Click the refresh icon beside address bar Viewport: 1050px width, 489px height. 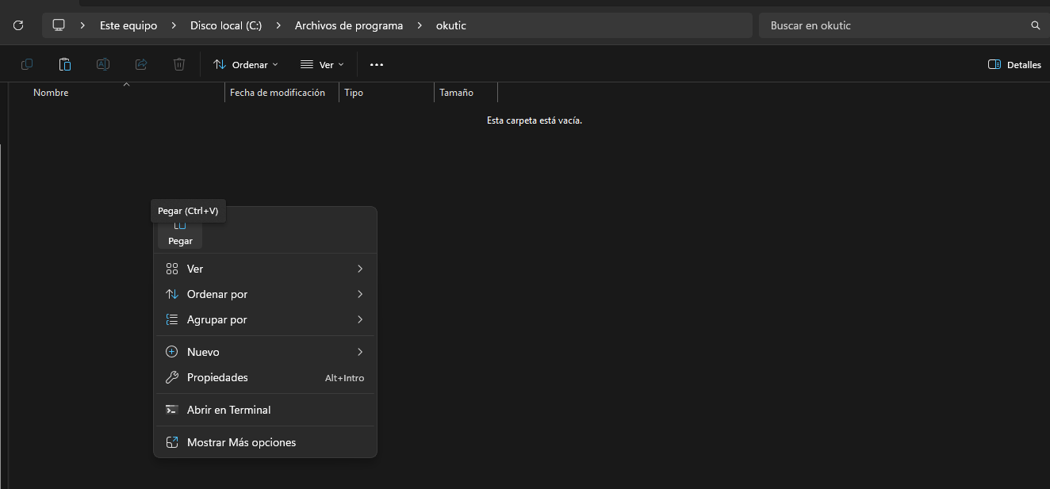tap(18, 25)
